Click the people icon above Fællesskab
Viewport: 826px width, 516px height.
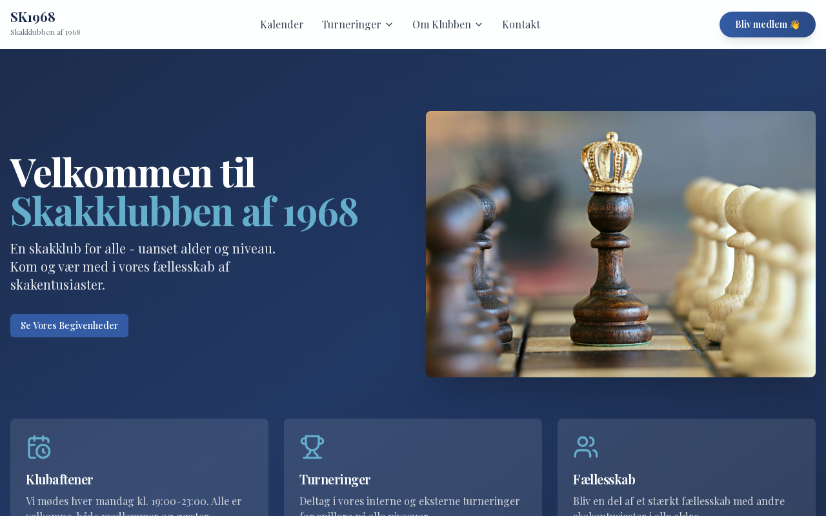pos(586,447)
